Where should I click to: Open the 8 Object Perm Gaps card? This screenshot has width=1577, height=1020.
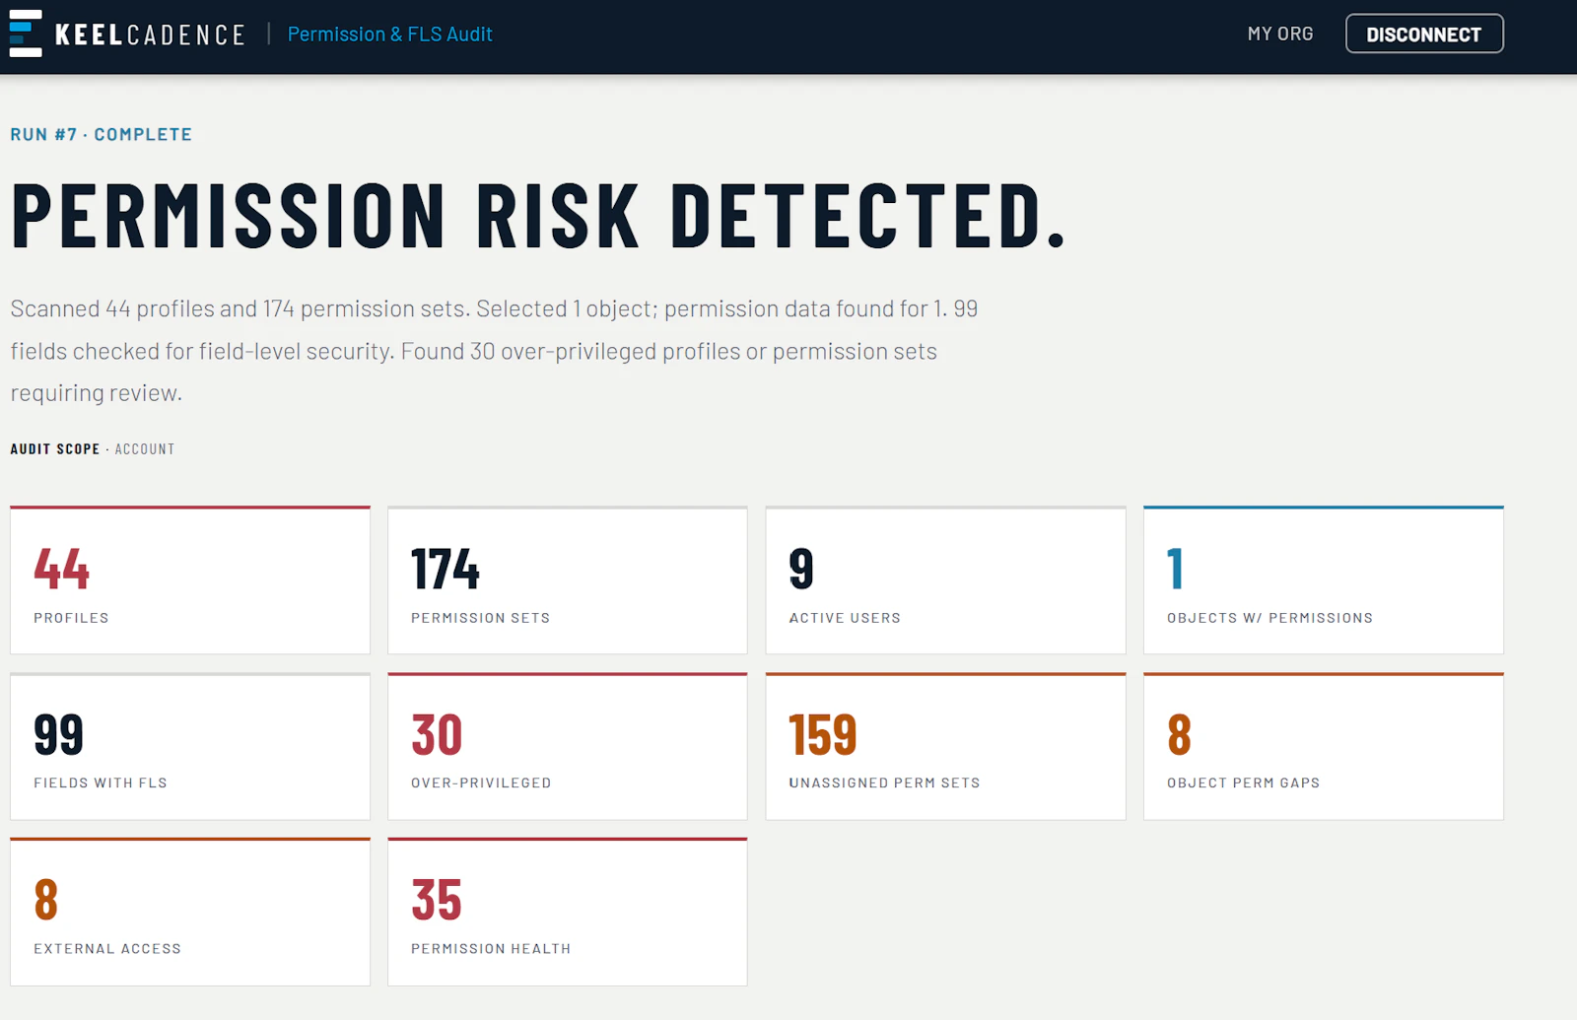(1324, 746)
